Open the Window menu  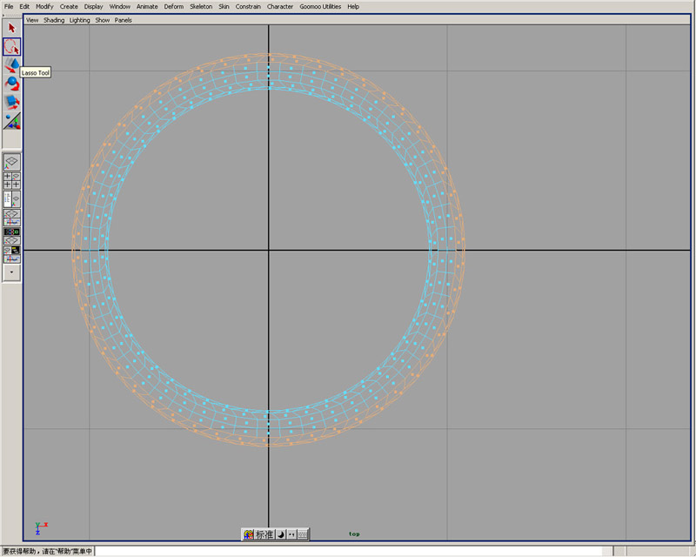[x=120, y=7]
